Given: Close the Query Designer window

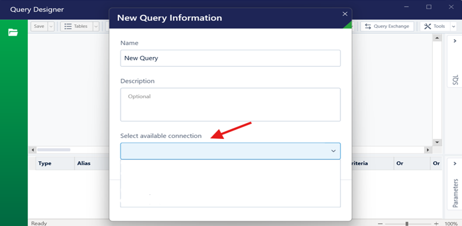Looking at the screenshot, I should pyautogui.click(x=451, y=7).
